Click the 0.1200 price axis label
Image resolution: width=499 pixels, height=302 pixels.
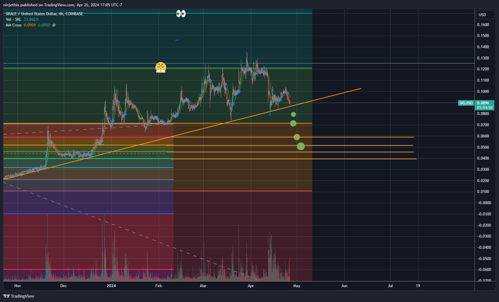pyautogui.click(x=483, y=69)
